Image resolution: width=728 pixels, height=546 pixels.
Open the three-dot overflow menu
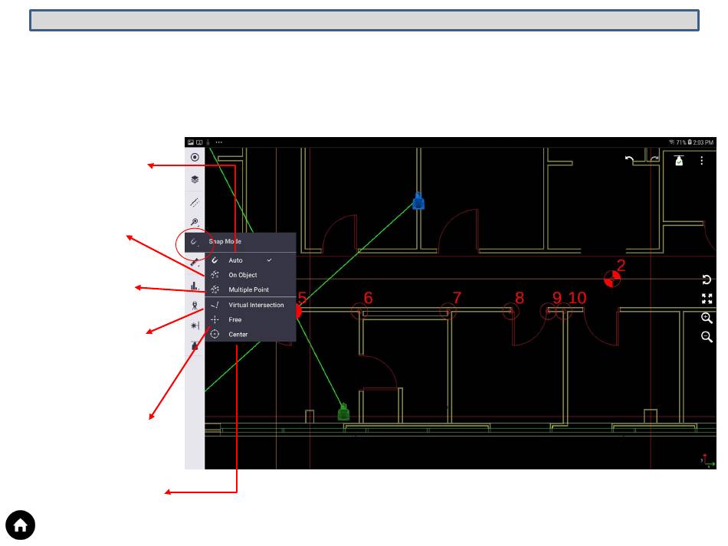(x=701, y=161)
